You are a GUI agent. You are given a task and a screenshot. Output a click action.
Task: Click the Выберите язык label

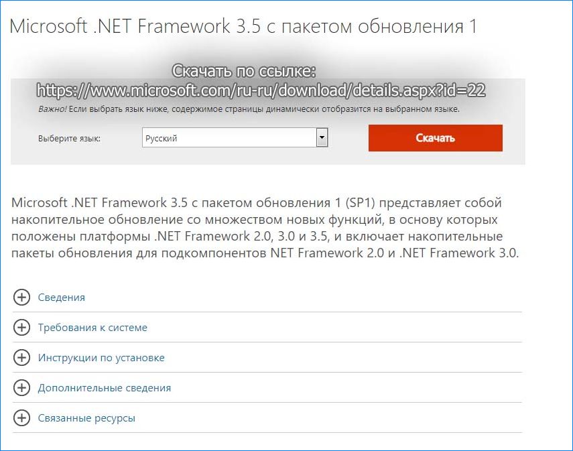(69, 139)
